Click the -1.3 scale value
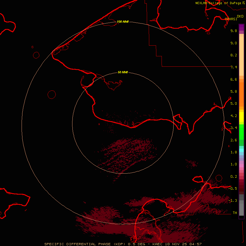Viewport: 246px width, 246px height. pos(233,201)
